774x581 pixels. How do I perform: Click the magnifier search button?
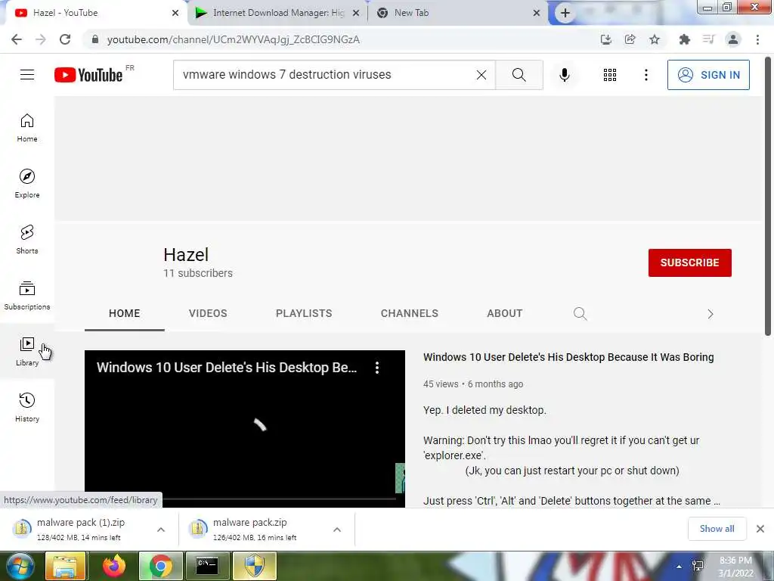click(519, 75)
